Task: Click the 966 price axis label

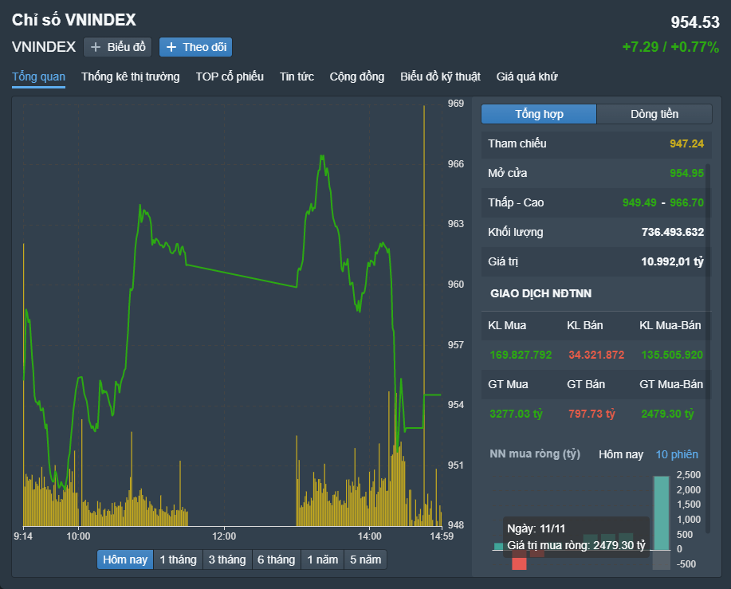Action: (x=455, y=164)
